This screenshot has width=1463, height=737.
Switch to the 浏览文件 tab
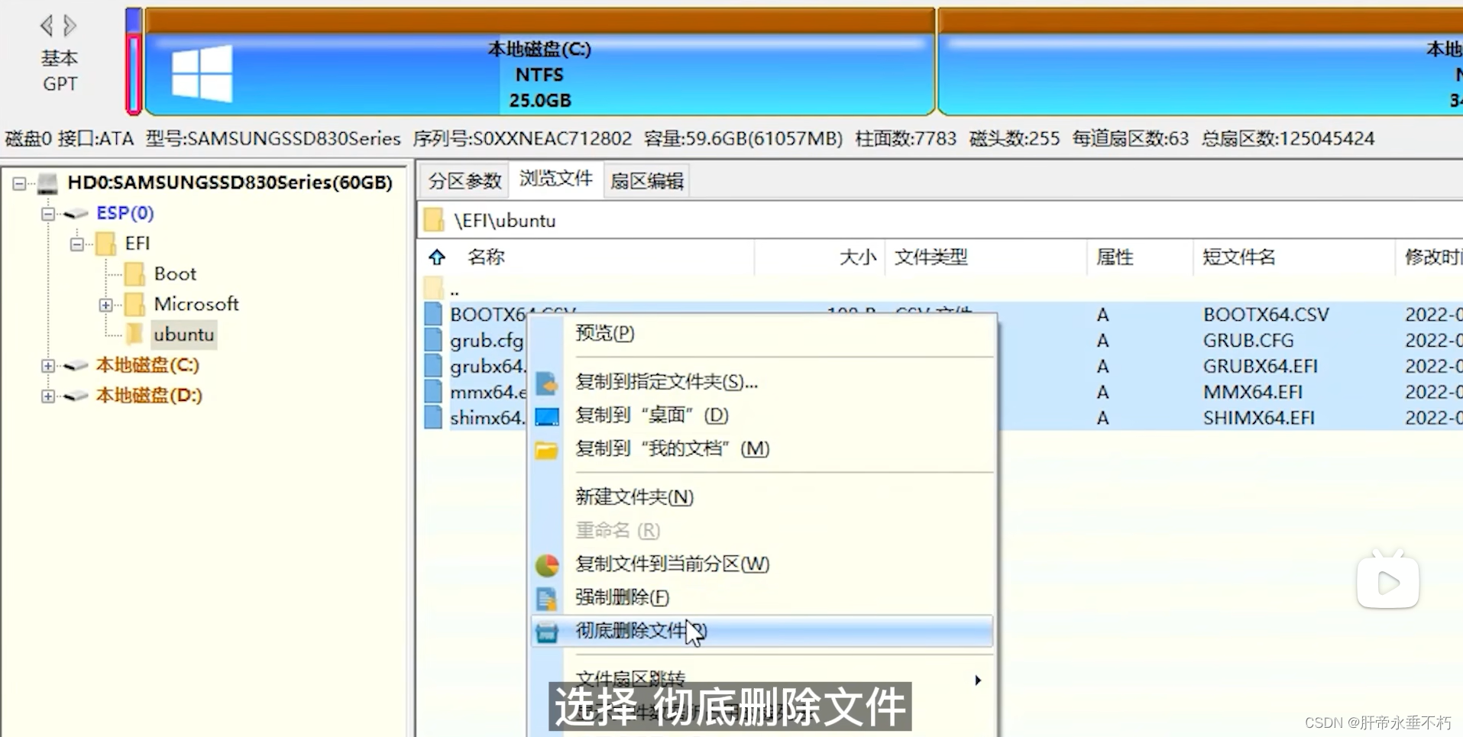tap(556, 179)
